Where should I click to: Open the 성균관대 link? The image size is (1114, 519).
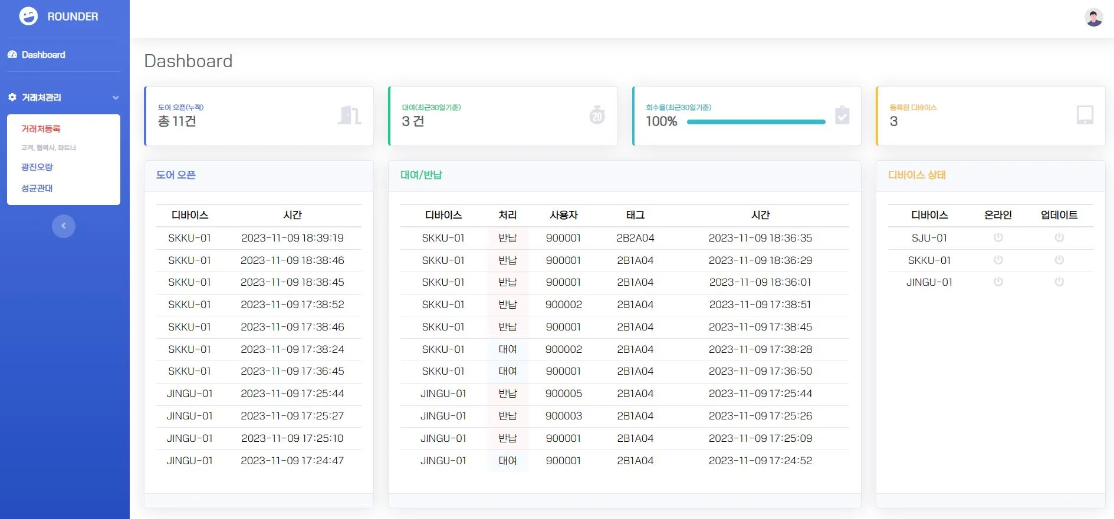click(37, 189)
